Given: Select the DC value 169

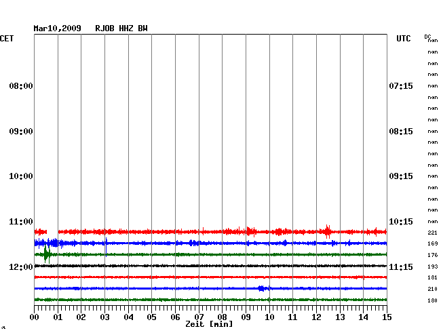Looking at the screenshot, I should pos(433,243).
